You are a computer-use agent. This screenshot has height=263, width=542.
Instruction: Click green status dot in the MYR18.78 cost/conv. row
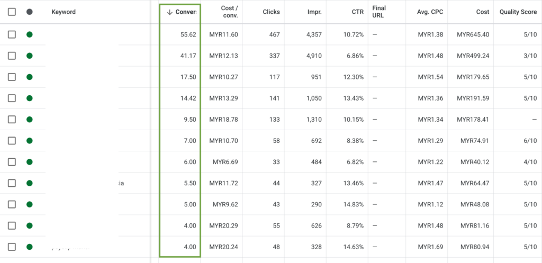pos(29,120)
